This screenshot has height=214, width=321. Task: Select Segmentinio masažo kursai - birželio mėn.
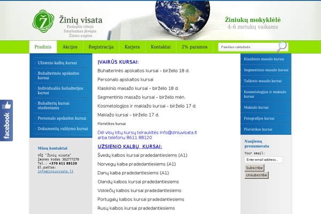pos(141,97)
